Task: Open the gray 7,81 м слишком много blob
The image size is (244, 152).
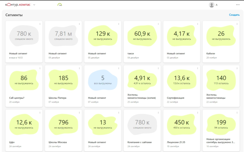Action: click(63, 36)
